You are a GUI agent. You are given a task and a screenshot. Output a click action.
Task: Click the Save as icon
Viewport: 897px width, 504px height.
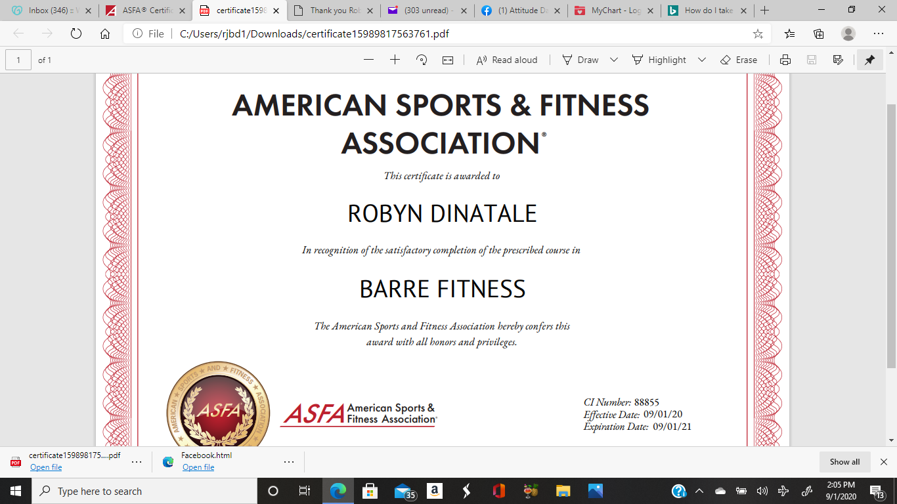click(838, 60)
